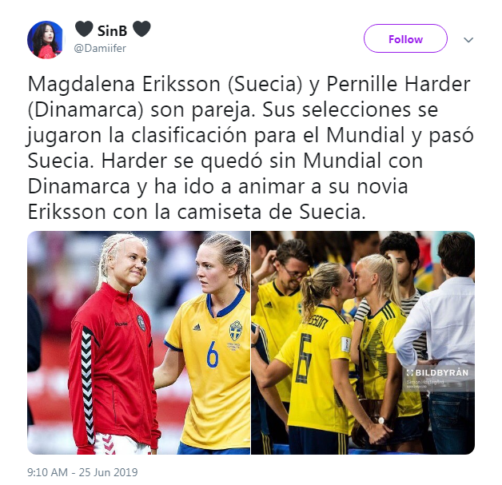The image size is (502, 485).
Task: Click the black heart before SinB
Action: coord(84,29)
